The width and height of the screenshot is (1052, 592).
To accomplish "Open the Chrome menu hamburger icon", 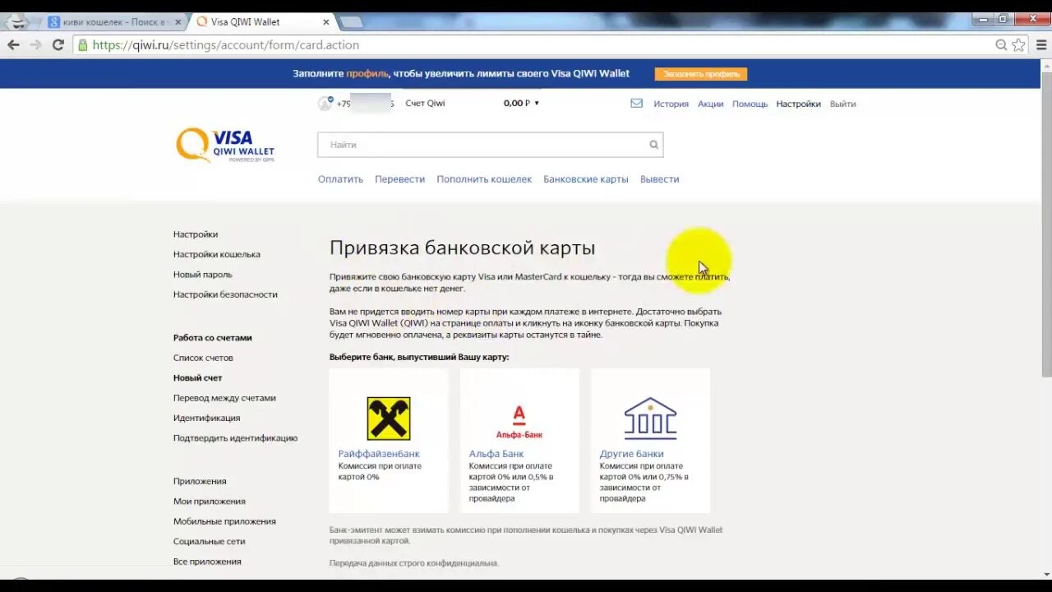I will [1041, 45].
